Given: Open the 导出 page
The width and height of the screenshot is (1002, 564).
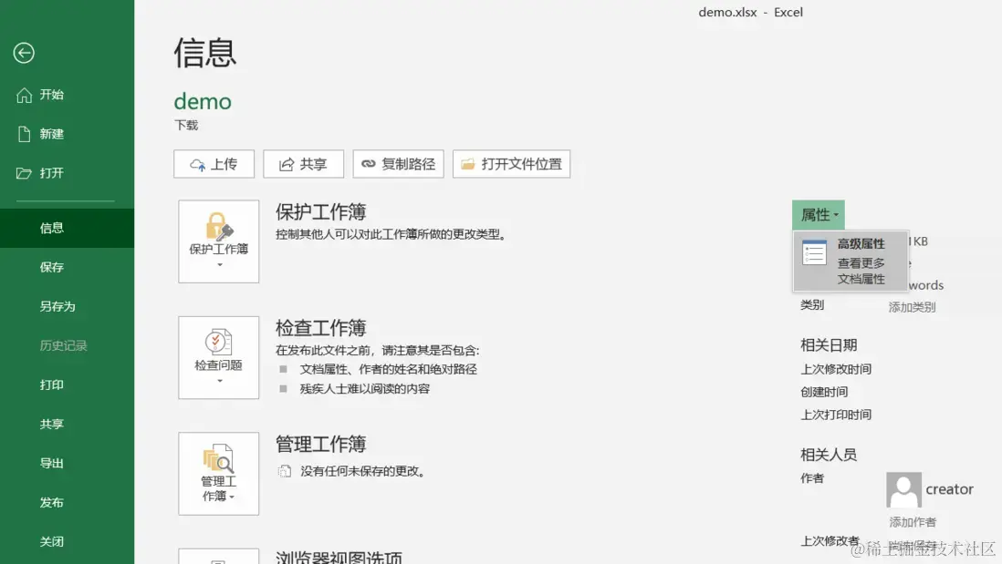Looking at the screenshot, I should pyautogui.click(x=68, y=463).
